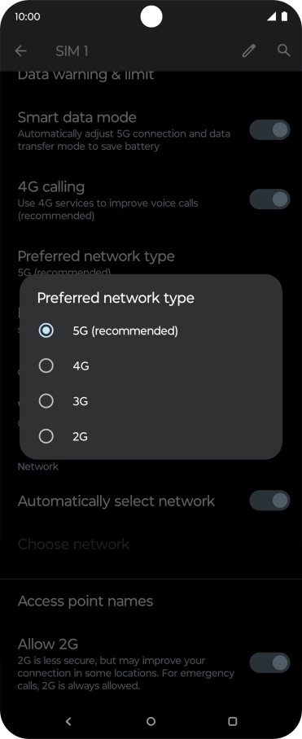Tap the pencil edit icon
The image size is (302, 739).
point(249,51)
